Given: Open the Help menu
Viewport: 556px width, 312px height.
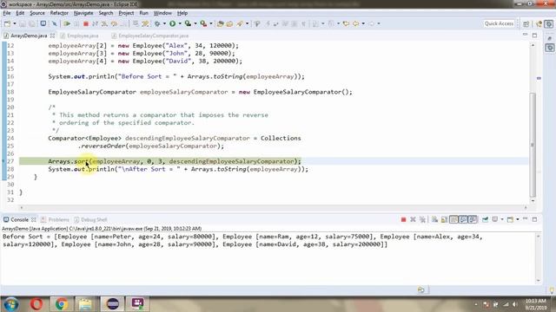Looking at the screenshot, I should (182, 13).
